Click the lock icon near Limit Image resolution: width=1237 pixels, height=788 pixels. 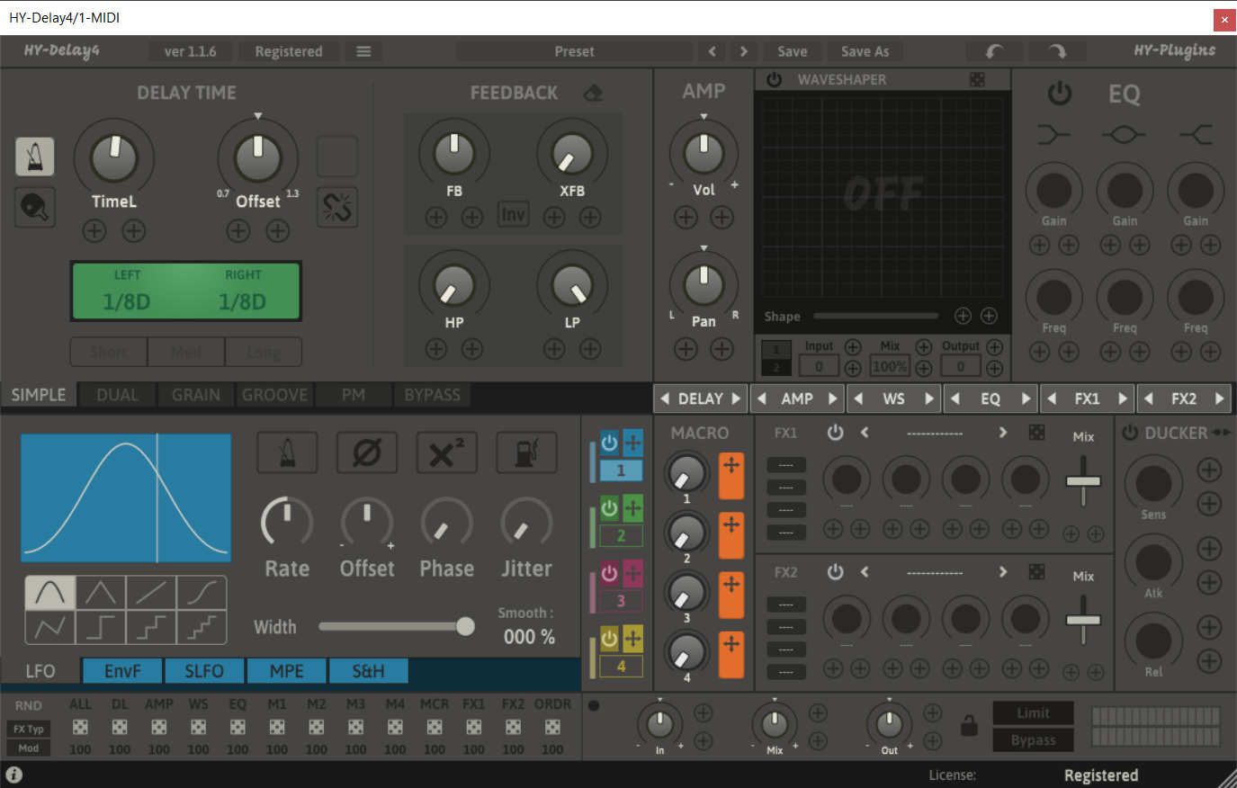click(969, 725)
